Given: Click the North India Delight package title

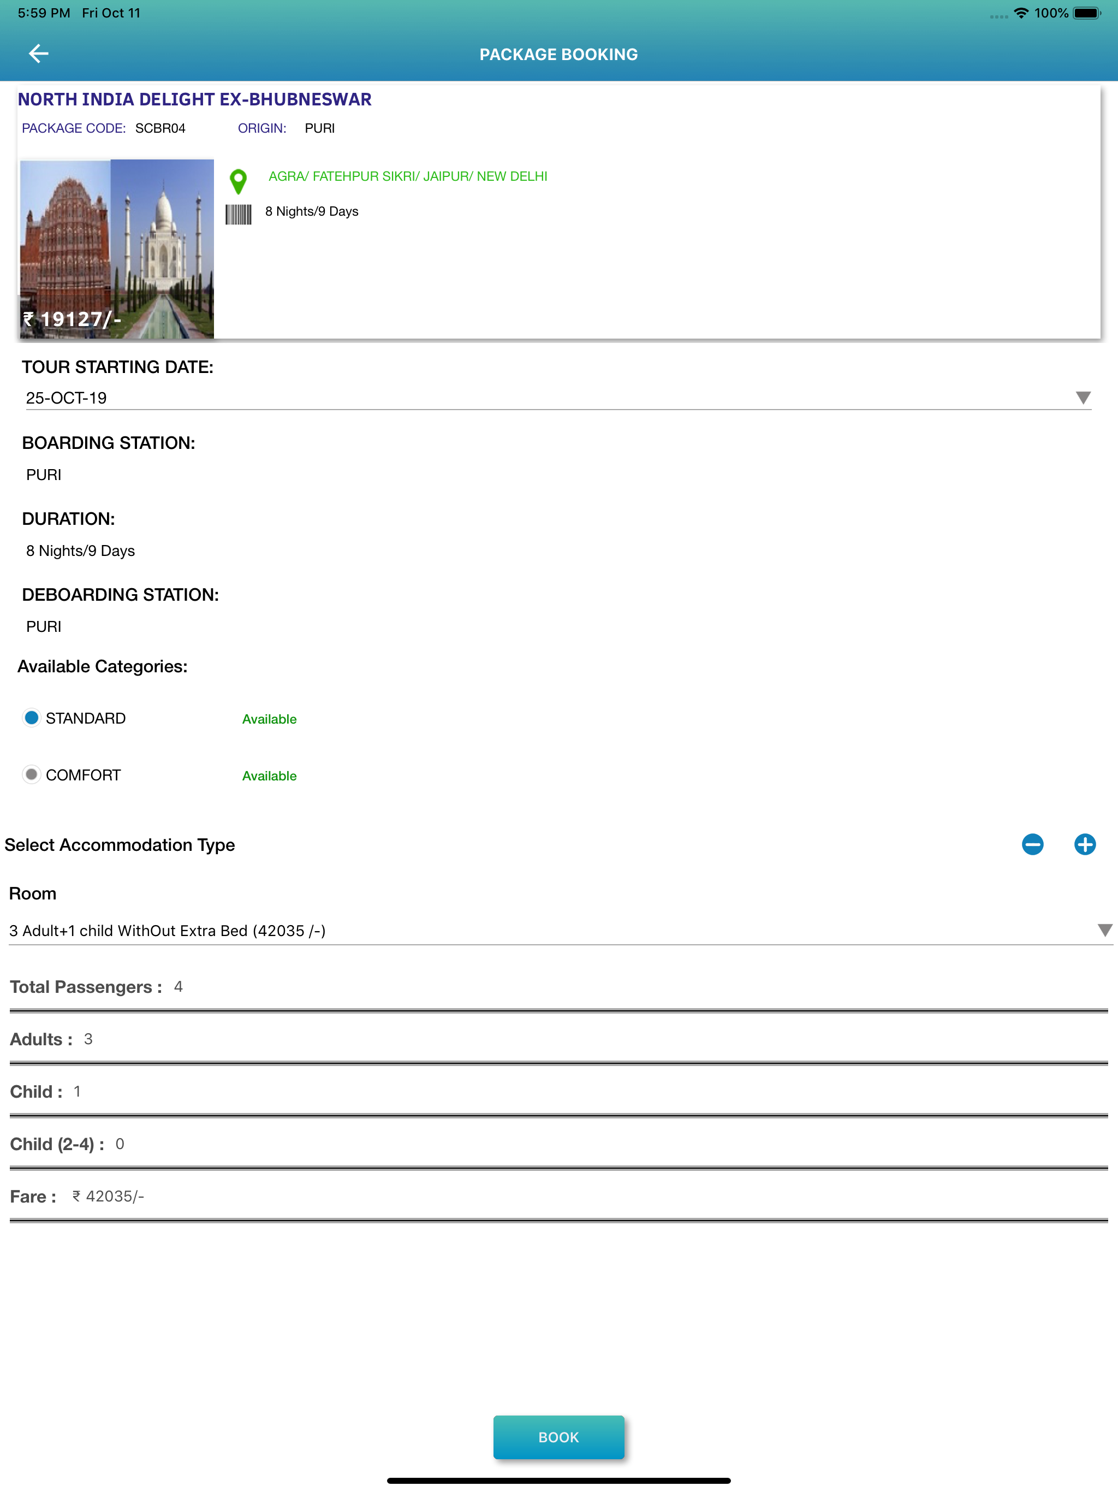Looking at the screenshot, I should (x=194, y=99).
